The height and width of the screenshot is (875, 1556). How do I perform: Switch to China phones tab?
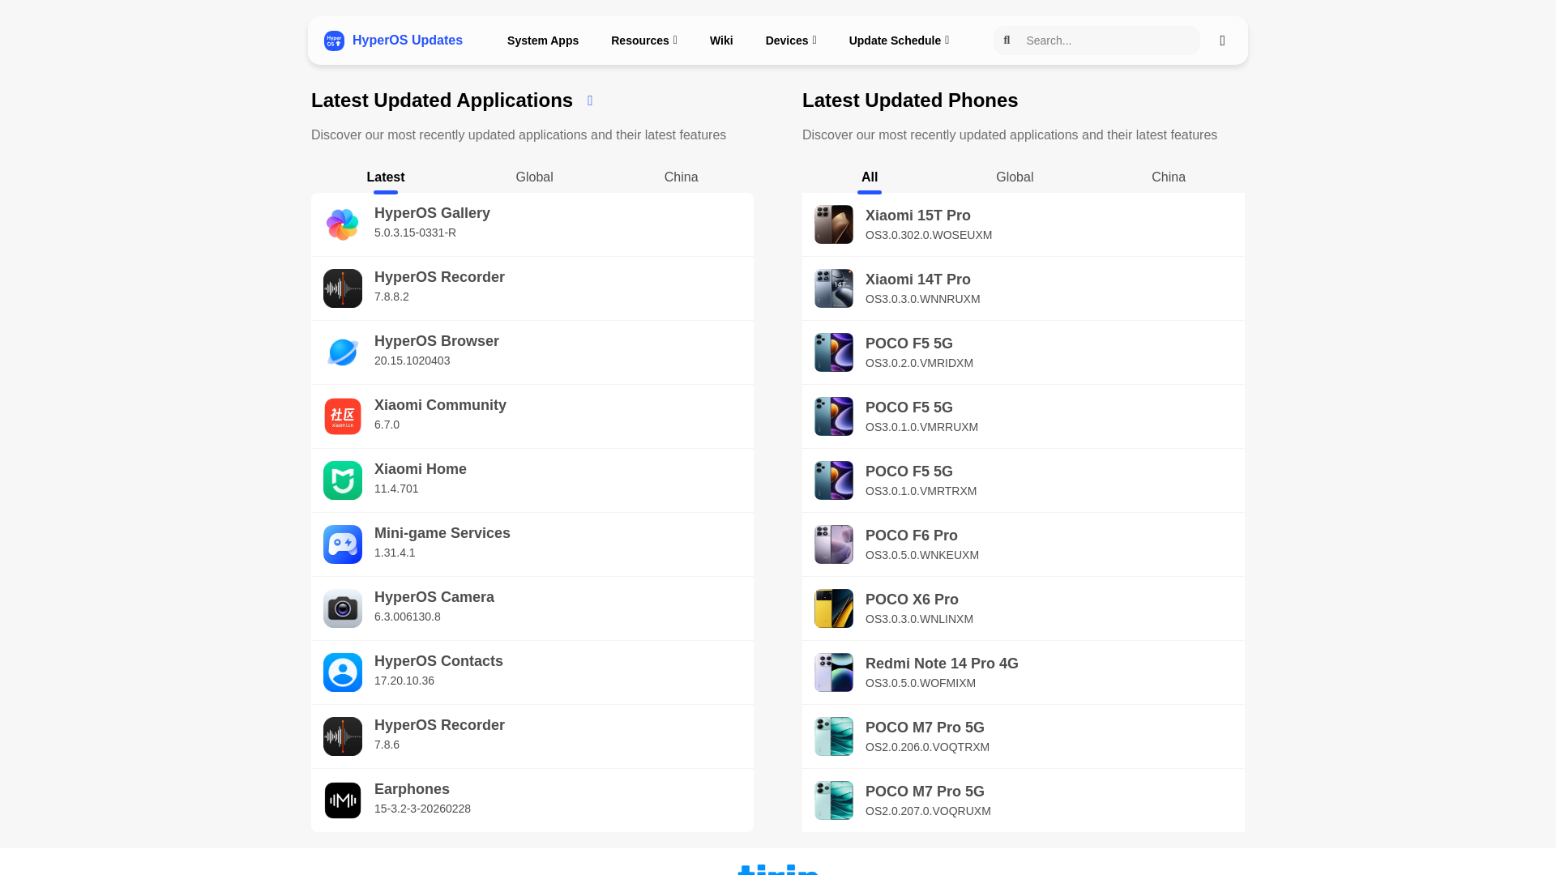pyautogui.click(x=1169, y=177)
